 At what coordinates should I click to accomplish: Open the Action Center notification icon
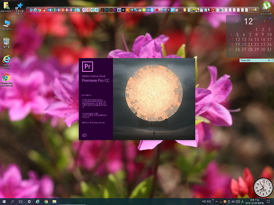(x=268, y=202)
